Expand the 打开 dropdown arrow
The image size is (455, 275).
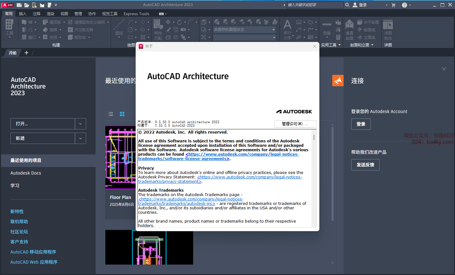click(x=80, y=124)
